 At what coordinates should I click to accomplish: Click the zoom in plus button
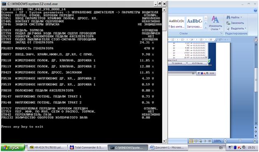[255, 141]
